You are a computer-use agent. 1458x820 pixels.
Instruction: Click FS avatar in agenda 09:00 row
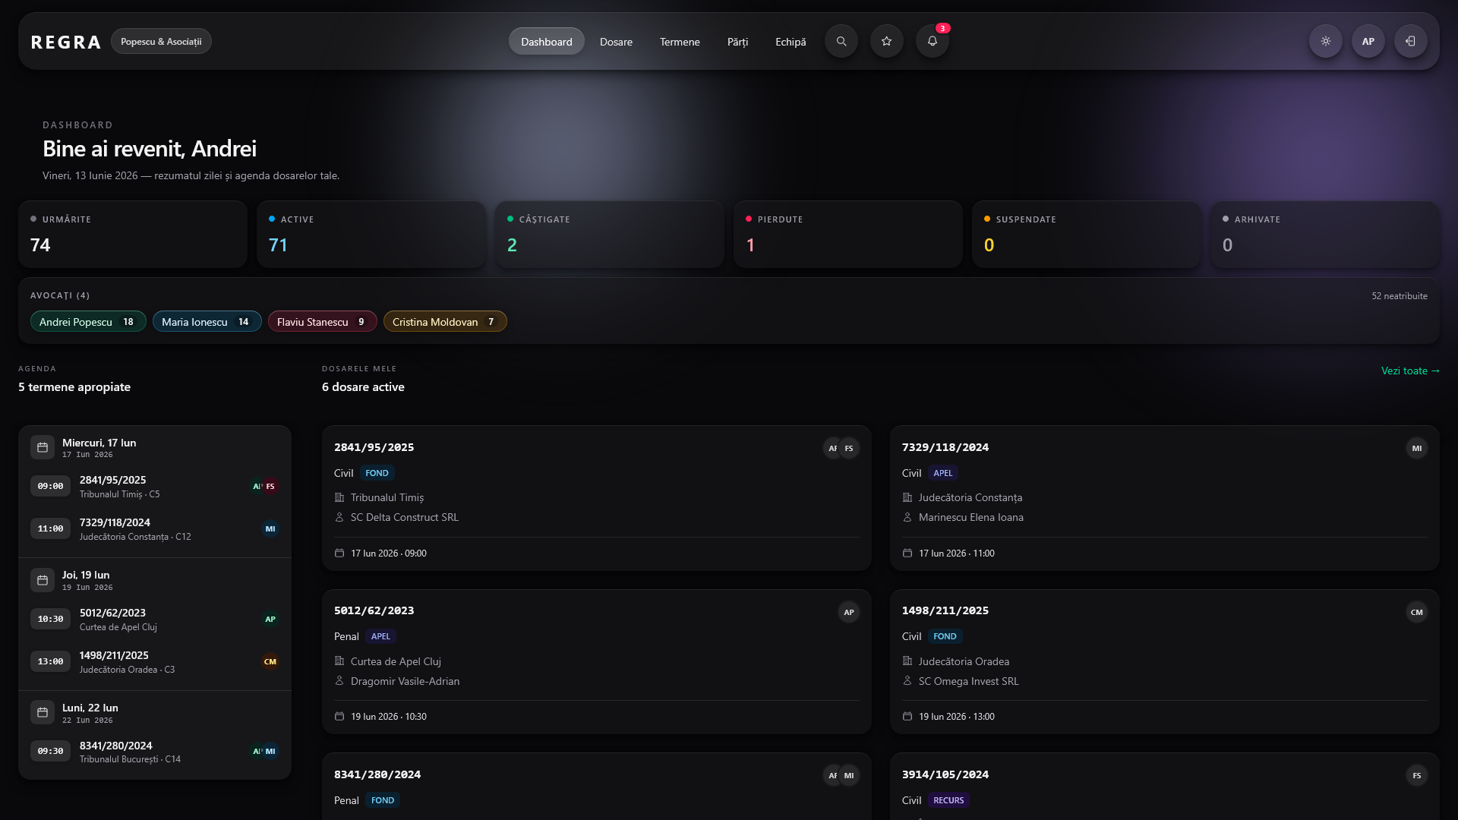click(x=270, y=486)
